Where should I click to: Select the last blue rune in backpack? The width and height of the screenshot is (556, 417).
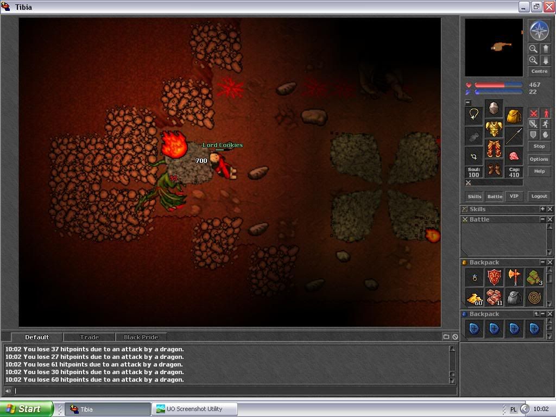tap(534, 328)
